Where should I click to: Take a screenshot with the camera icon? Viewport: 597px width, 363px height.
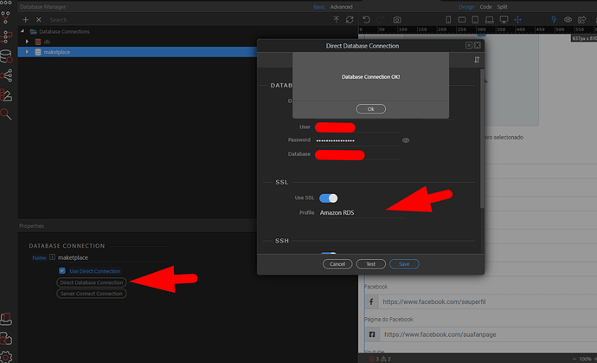397,19
